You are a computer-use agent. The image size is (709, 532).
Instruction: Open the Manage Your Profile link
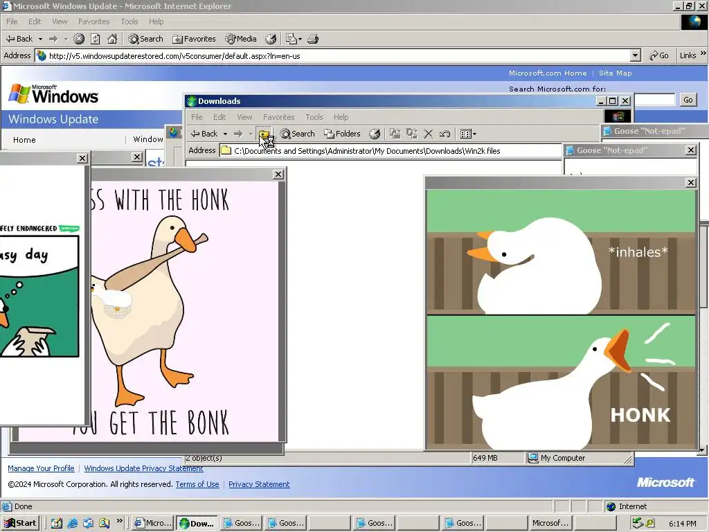41,468
